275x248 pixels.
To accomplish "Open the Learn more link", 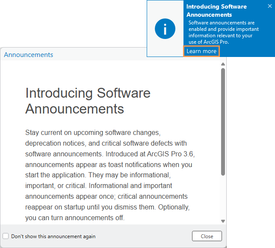I will coord(201,51).
